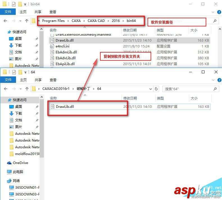Select EbAdmLib.dll file
Screen dimensions: 222x200
pyautogui.click(x=129, y=52)
